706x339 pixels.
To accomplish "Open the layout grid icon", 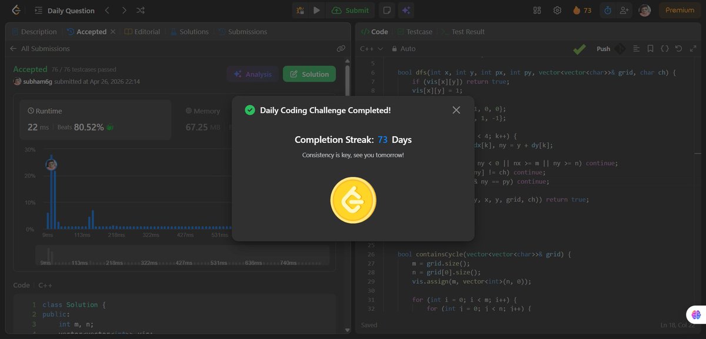I will pos(537,10).
